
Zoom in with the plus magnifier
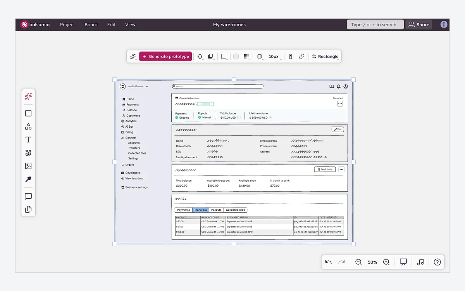[386, 262]
